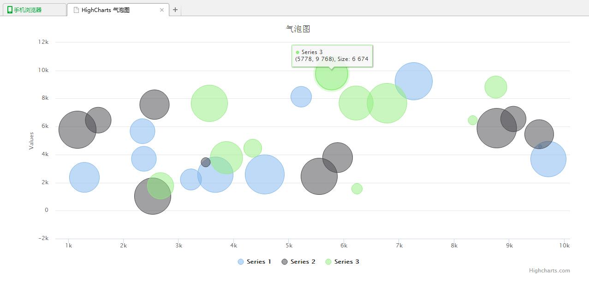Image resolution: width=589 pixels, height=289 pixels.
Task: Click the tiny gray bubble near x 3.5k
Action: pos(206,162)
